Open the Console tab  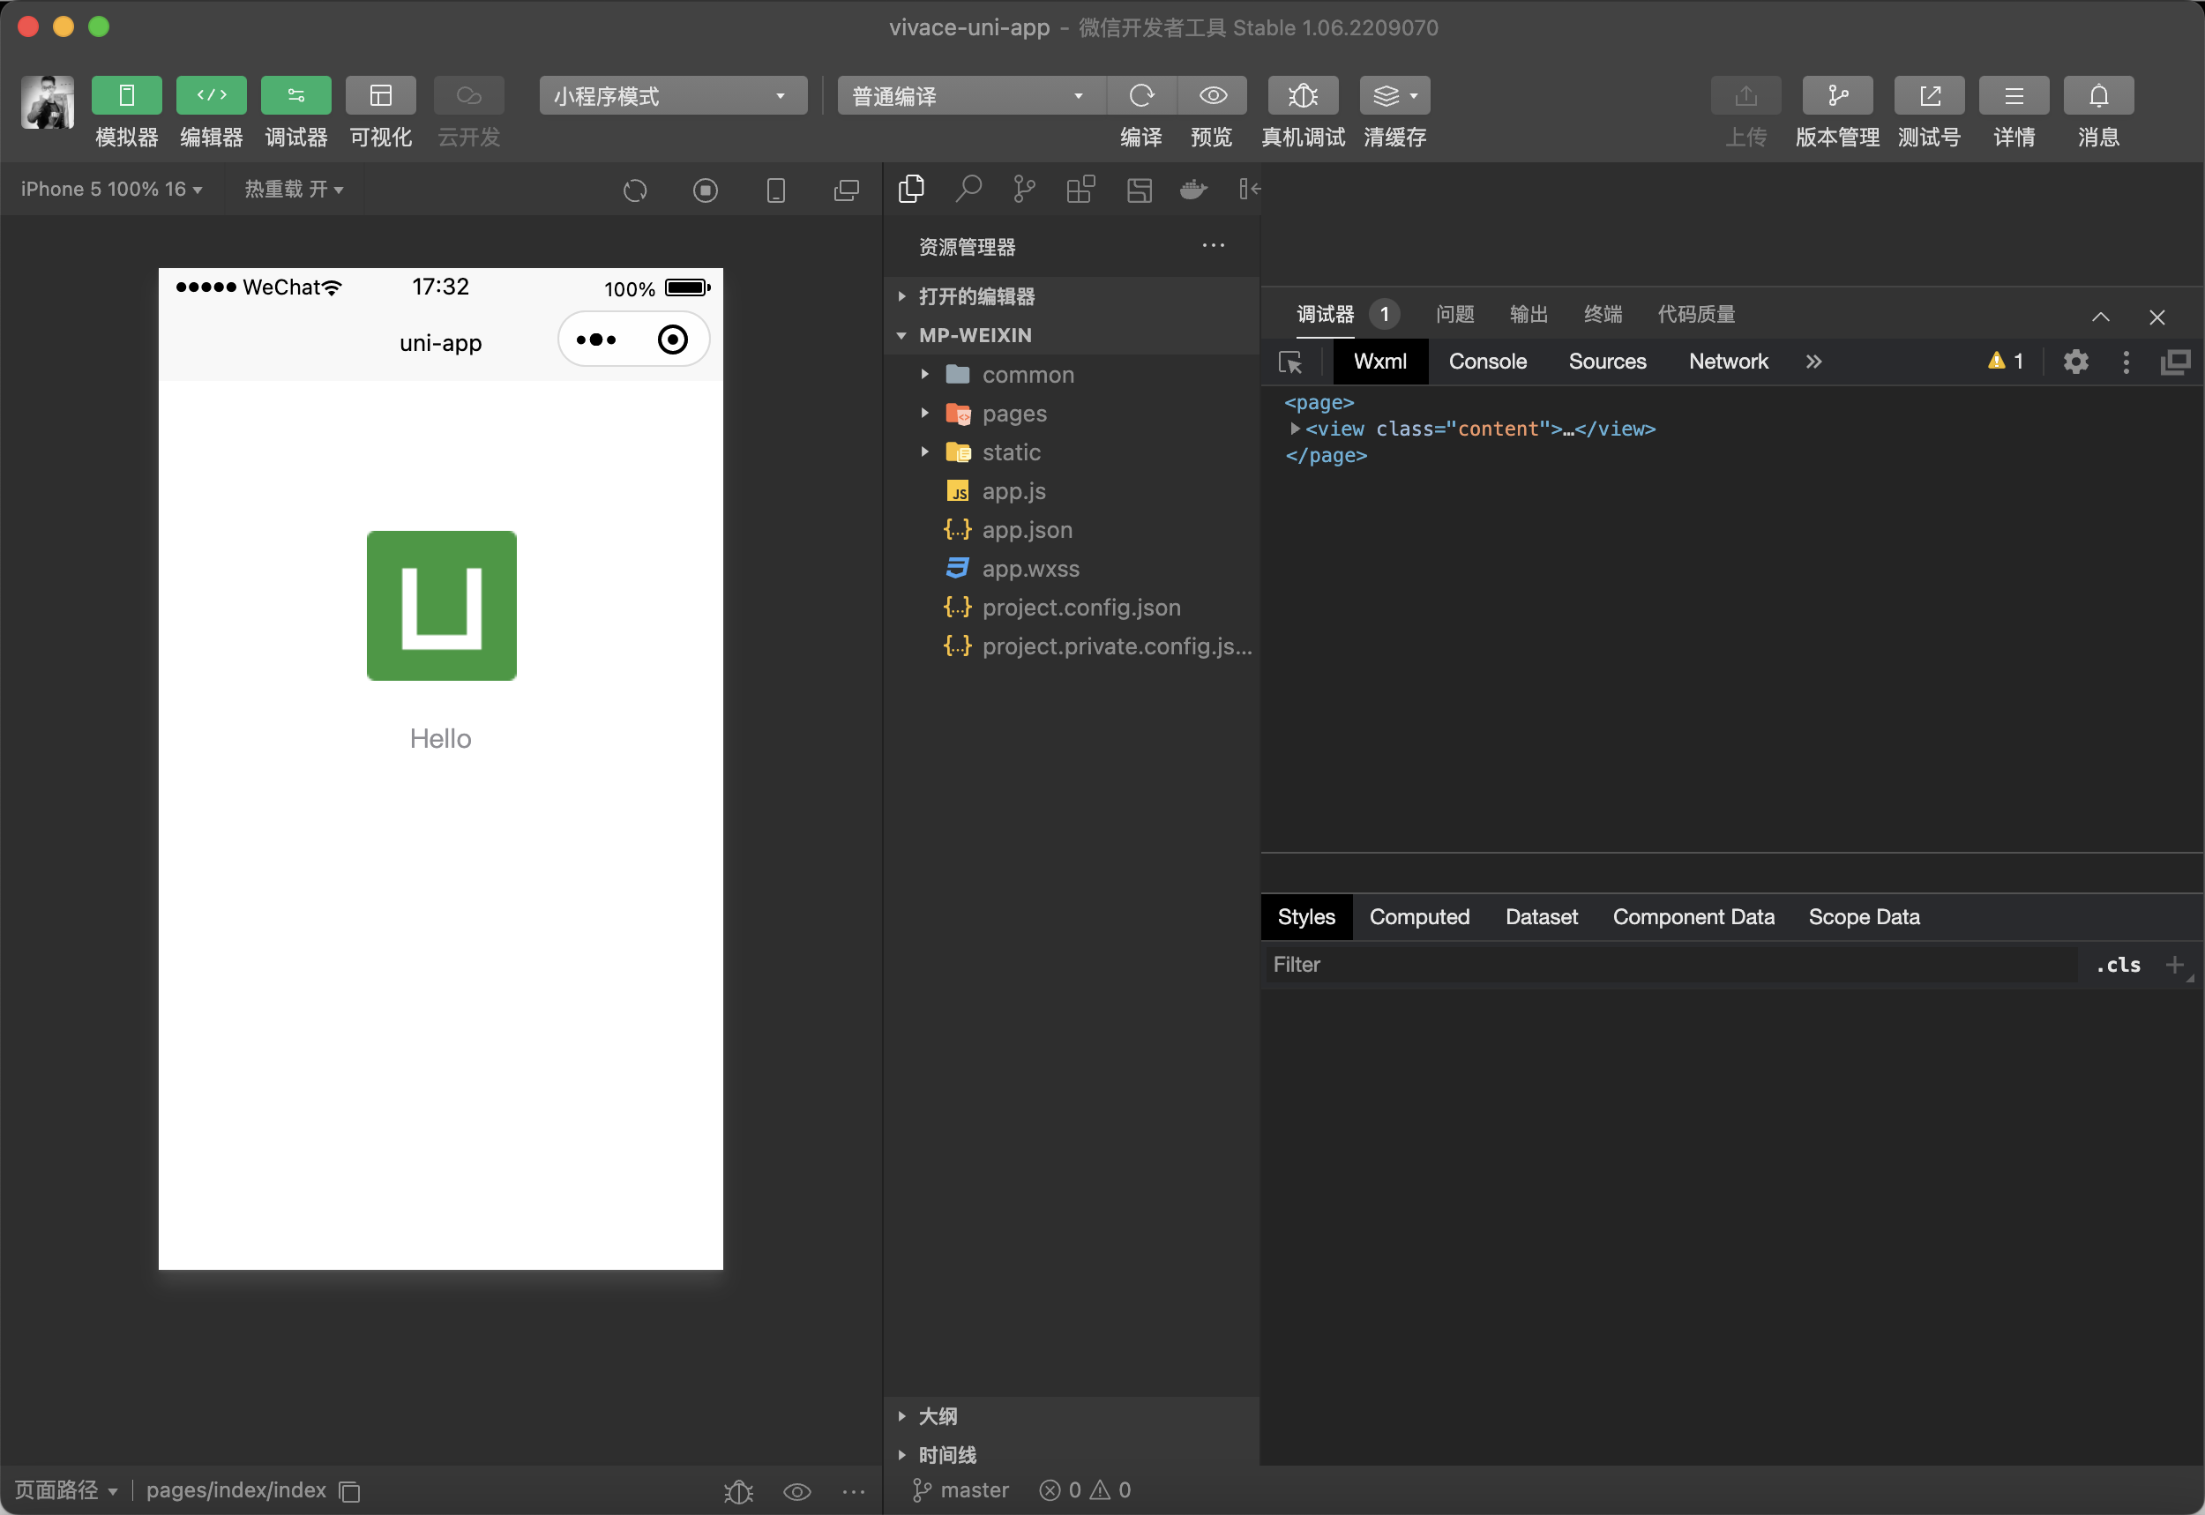[x=1487, y=361]
